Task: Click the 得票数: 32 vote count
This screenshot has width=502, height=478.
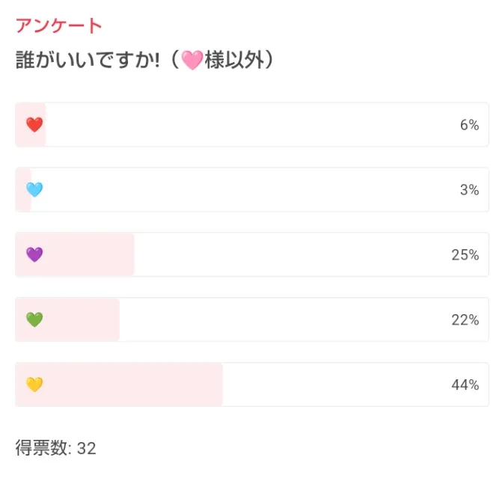Action: coord(55,447)
